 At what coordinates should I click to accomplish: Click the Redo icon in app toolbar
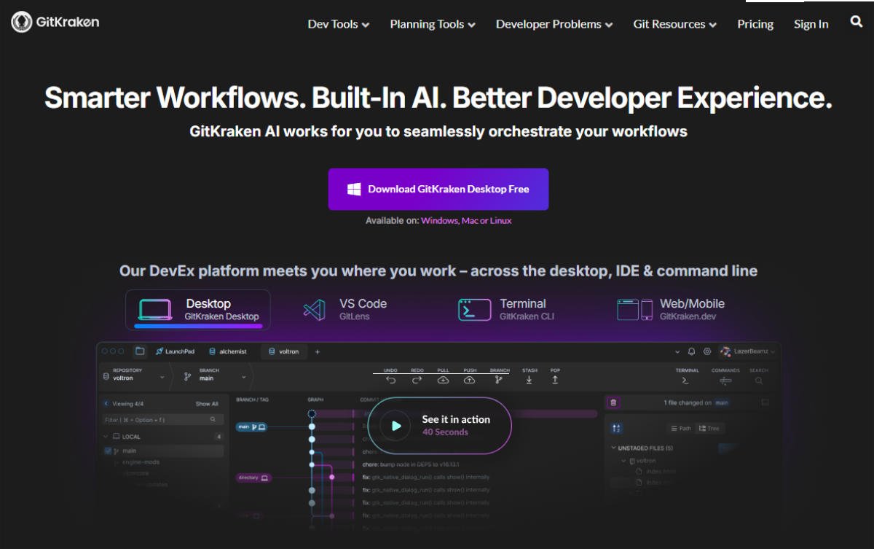(417, 380)
